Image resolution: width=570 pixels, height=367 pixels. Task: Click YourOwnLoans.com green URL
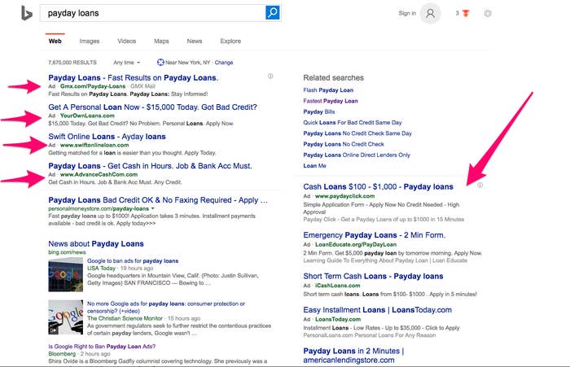[87, 116]
